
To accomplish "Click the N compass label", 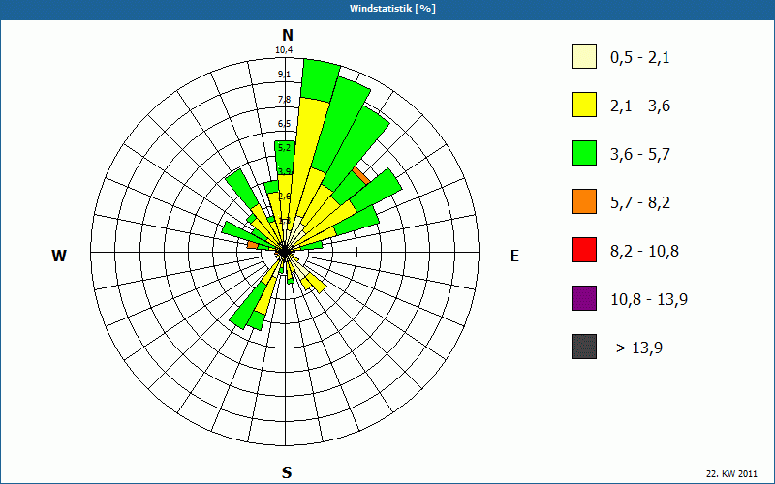I will 287,35.
